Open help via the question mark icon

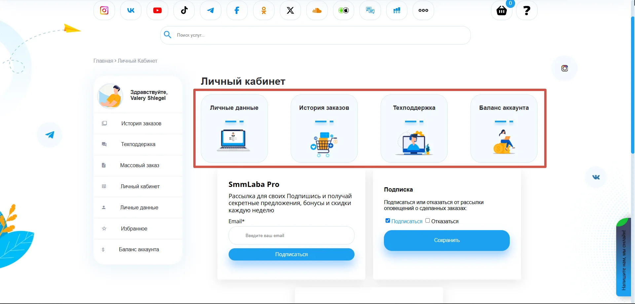coord(527,11)
